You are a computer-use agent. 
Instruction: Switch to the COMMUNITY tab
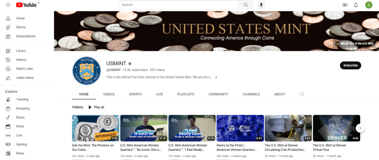coord(218,94)
